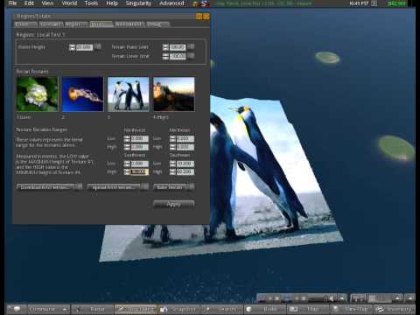
Task: Click the Upload RAW terrain button
Action: click(115, 187)
